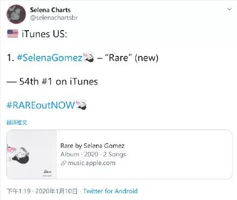Click the emoji after #RAREoutNOW hashtag
This screenshot has width=237, height=200.
coord(81,105)
